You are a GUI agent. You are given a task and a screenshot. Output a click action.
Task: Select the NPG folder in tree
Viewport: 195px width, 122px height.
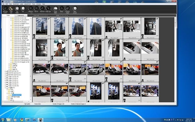(12, 89)
